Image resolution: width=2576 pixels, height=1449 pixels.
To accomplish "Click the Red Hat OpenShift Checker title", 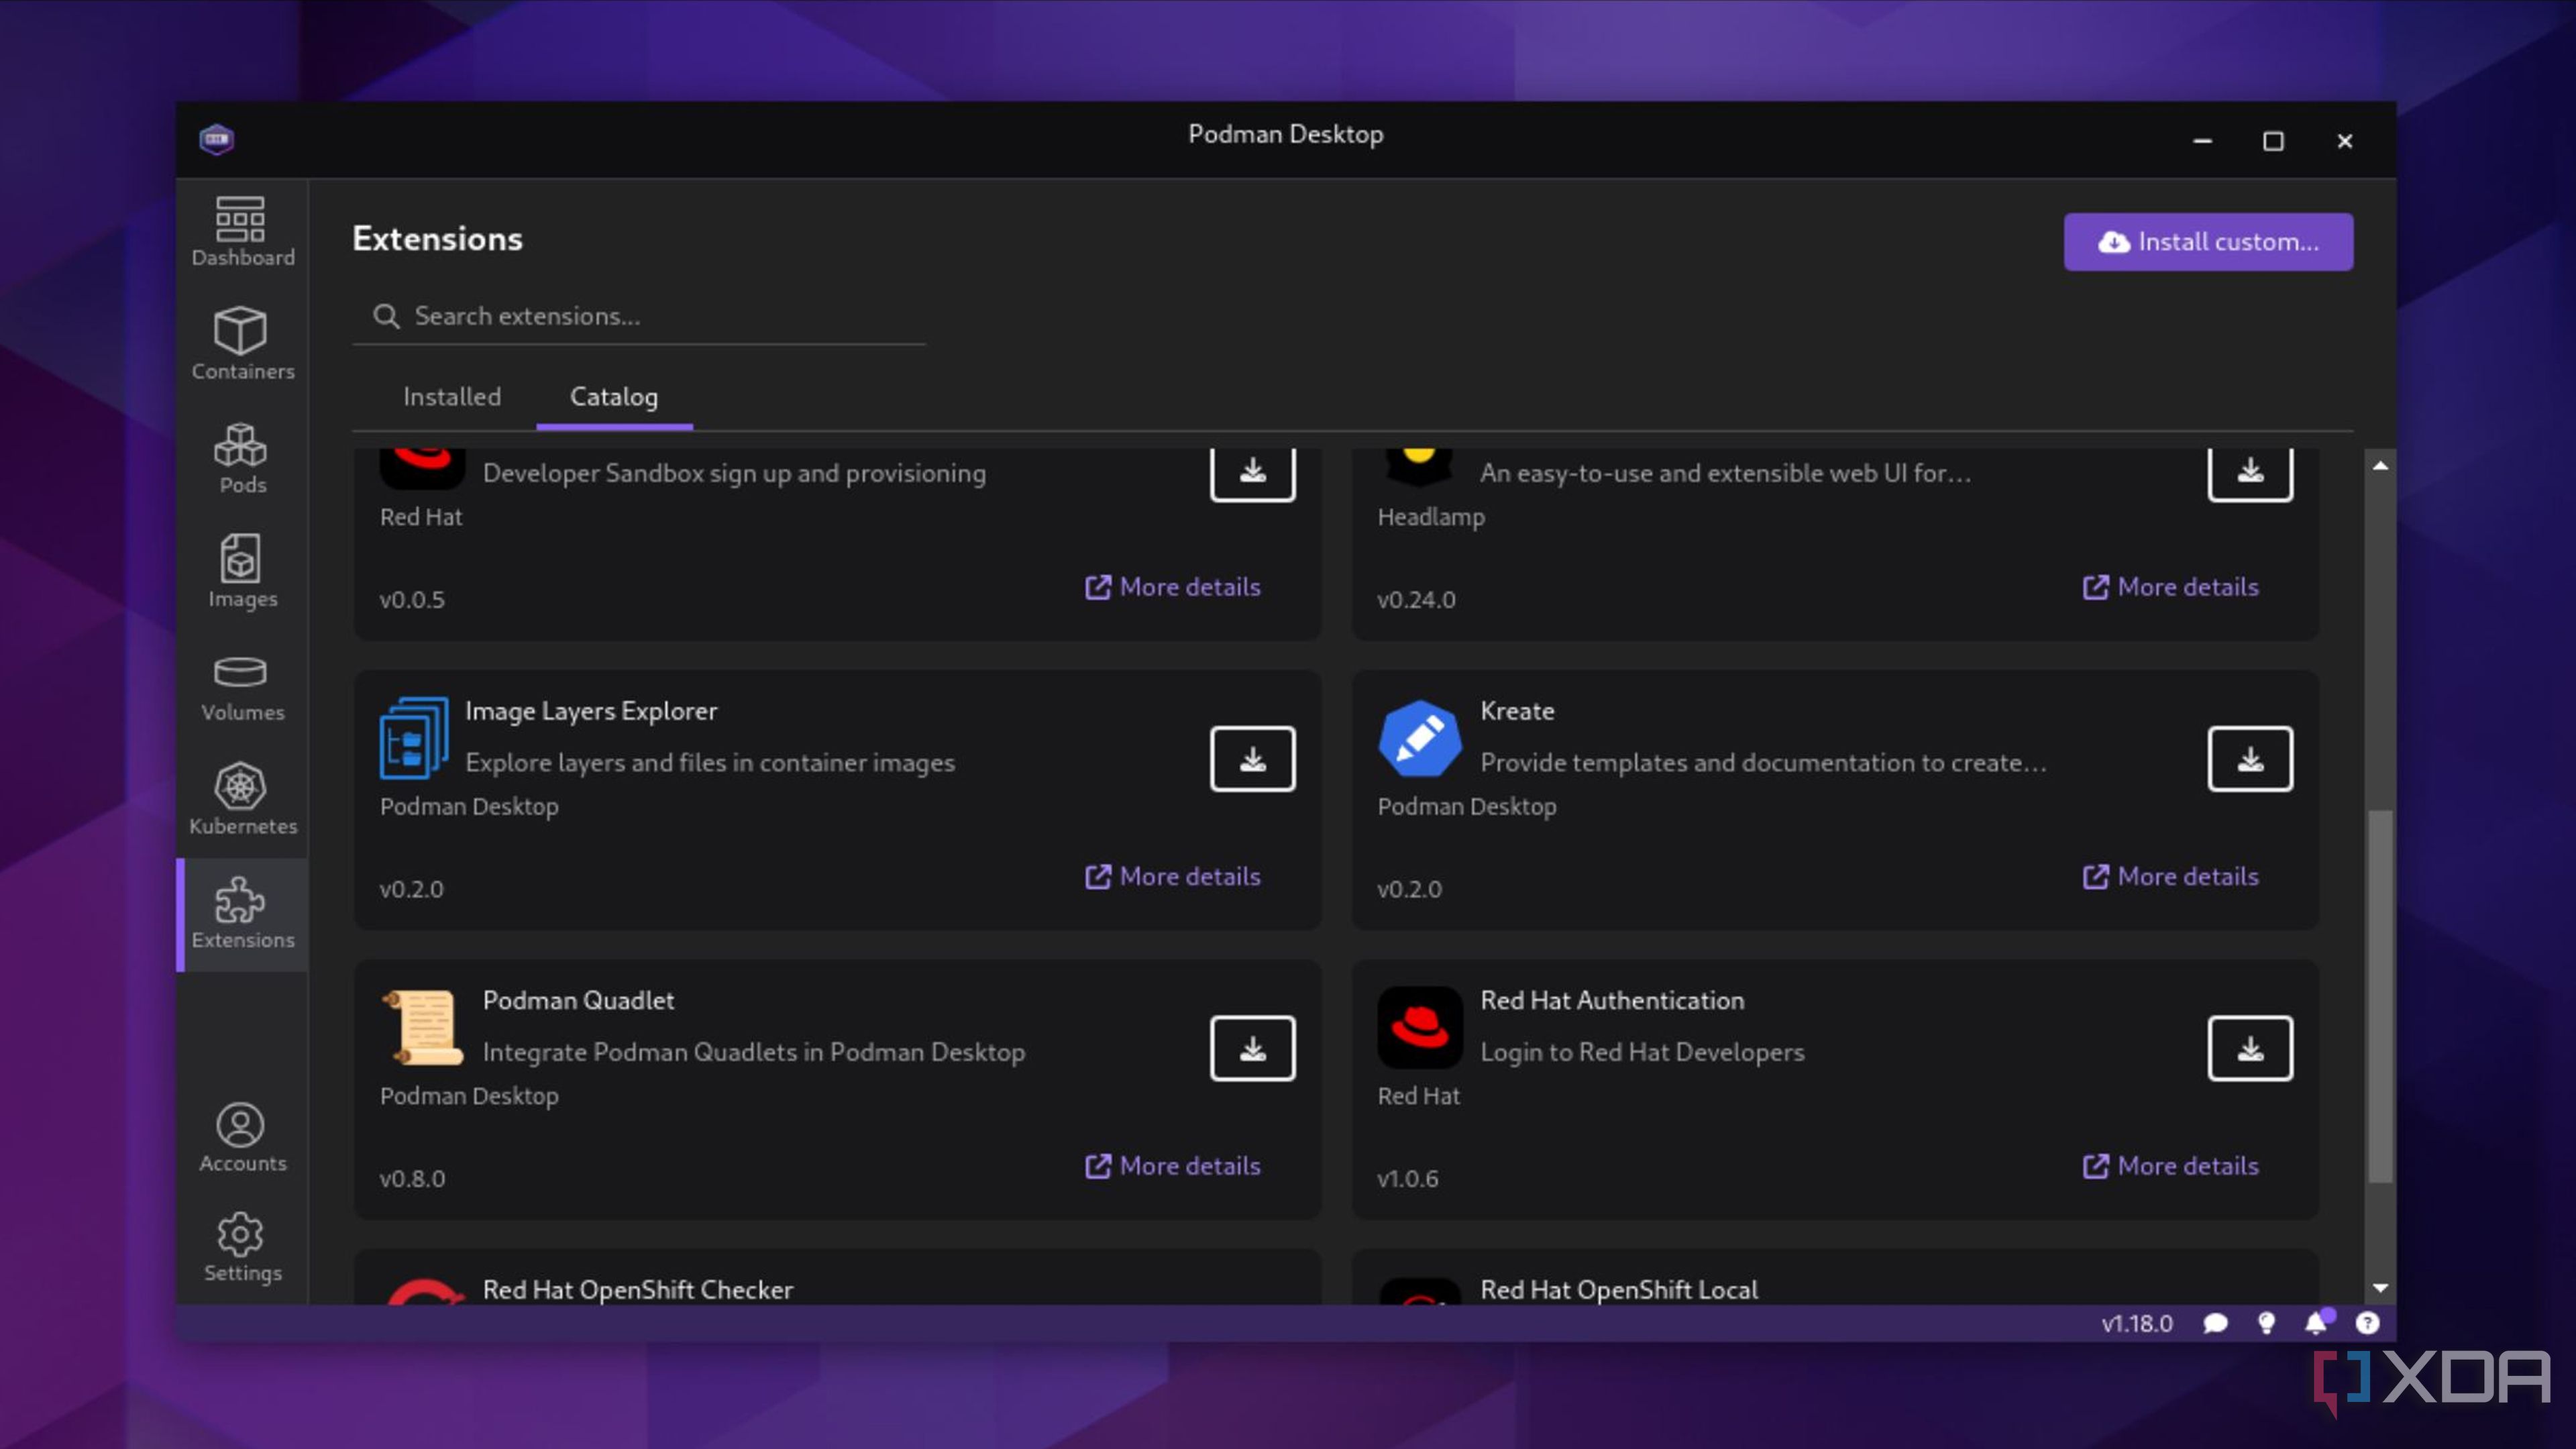I will pyautogui.click(x=638, y=1290).
